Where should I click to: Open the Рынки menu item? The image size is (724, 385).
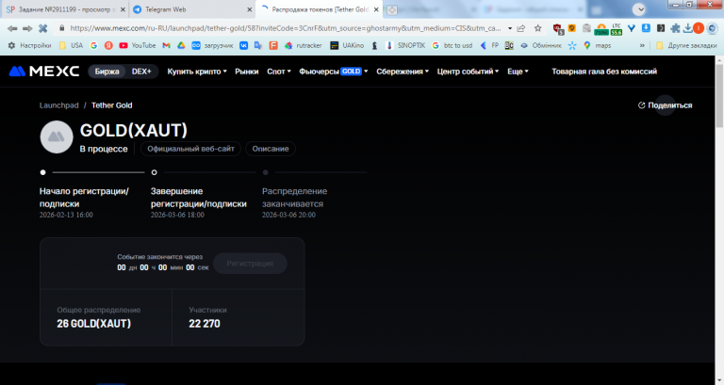(x=247, y=72)
